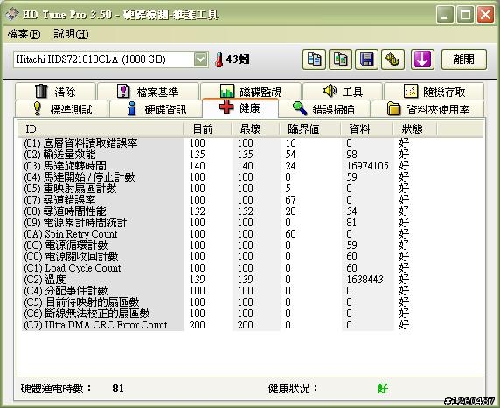
Task: Click the lightbulb icon on 標準測試 tab
Action: [38, 108]
